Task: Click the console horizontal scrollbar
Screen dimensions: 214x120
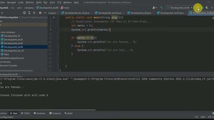Action: coord(47,110)
